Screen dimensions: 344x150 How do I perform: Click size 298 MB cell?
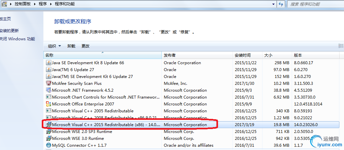click(x=282, y=63)
